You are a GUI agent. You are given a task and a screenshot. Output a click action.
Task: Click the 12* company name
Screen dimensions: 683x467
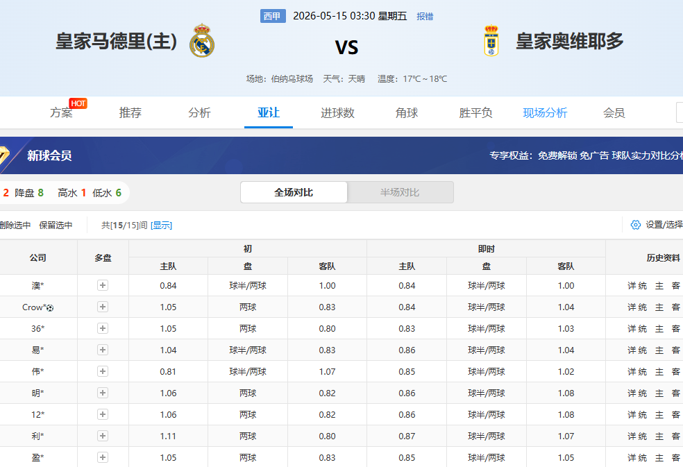point(38,415)
